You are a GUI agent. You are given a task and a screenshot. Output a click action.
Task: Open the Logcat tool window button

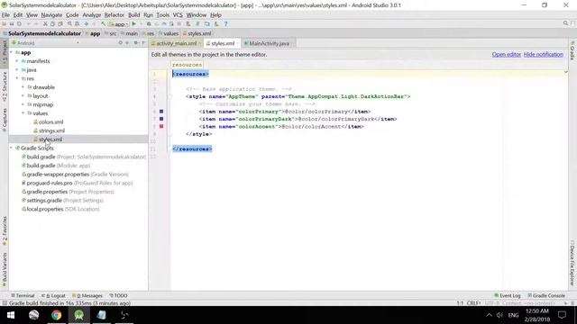[53, 296]
